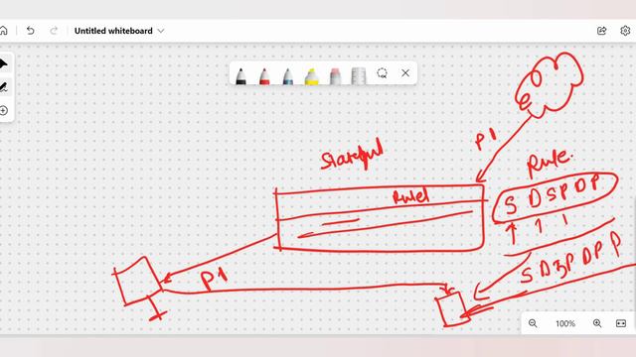The height and width of the screenshot is (357, 636).
Task: Open whiteboard Settings gear
Action: point(625,31)
